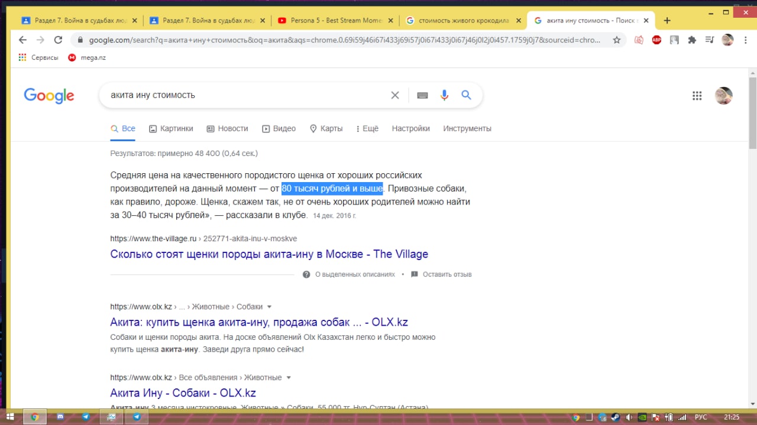Select the Карты search tab
This screenshot has height=425, width=757.
pyautogui.click(x=326, y=128)
